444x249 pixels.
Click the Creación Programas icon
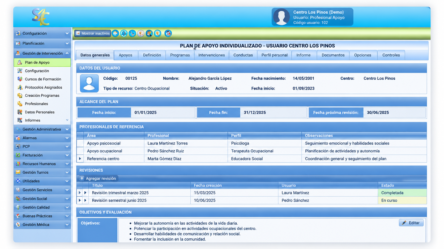click(x=20, y=95)
